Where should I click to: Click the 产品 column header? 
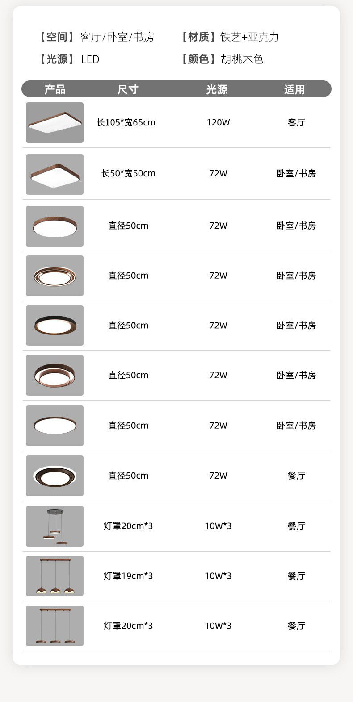coord(55,89)
